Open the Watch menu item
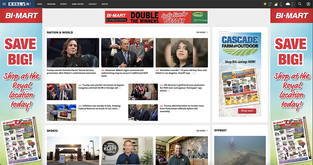Image resolution: width=313 pixels, height=165 pixels. (105, 4)
